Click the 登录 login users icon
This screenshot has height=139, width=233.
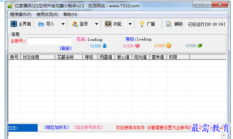[75, 24]
